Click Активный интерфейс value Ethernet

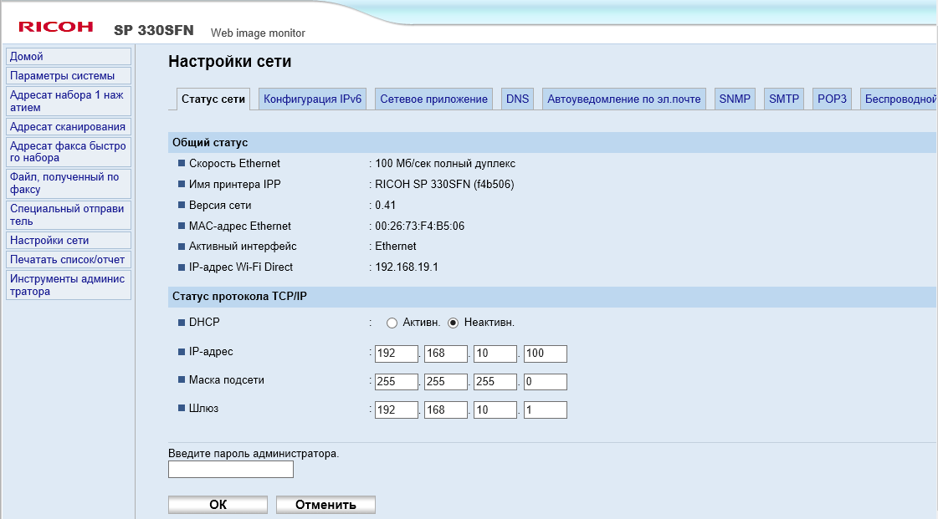[396, 246]
